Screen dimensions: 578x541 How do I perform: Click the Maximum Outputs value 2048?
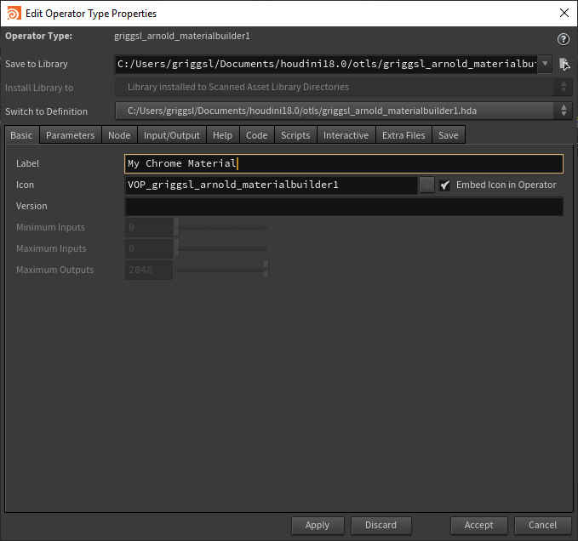[x=149, y=270]
